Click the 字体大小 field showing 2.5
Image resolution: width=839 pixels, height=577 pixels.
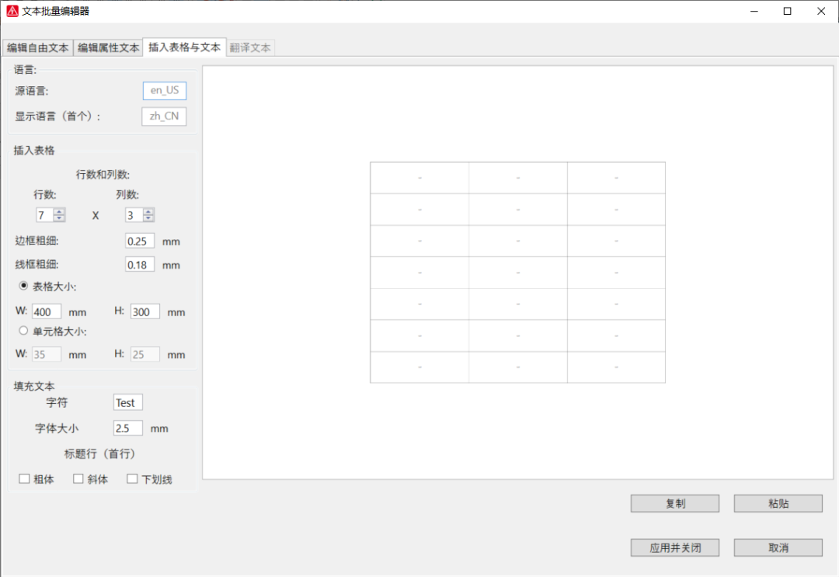point(128,428)
